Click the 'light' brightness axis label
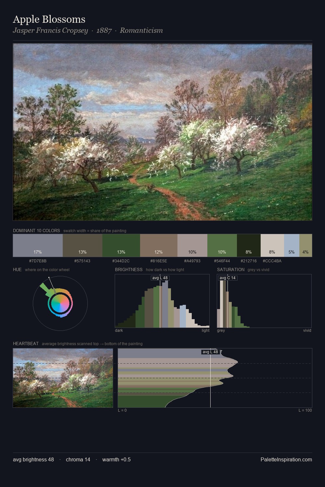The height and width of the screenshot is (487, 325). click(x=205, y=331)
